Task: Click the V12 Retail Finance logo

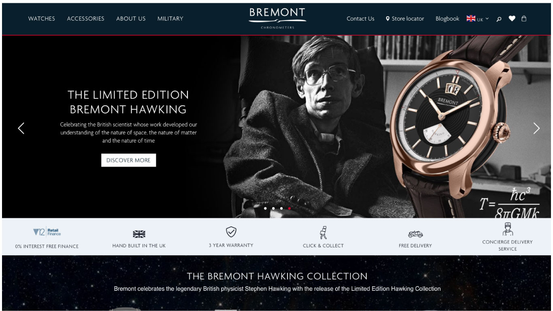Action: click(47, 232)
